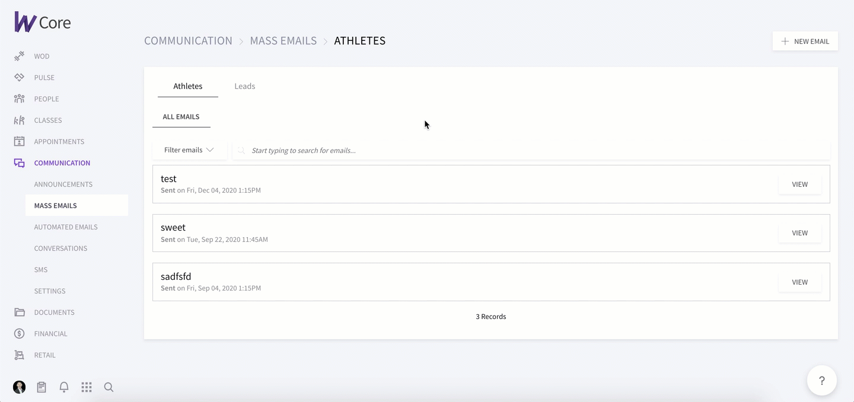View the 'sadfsfd' email
The image size is (854, 402).
800,282
